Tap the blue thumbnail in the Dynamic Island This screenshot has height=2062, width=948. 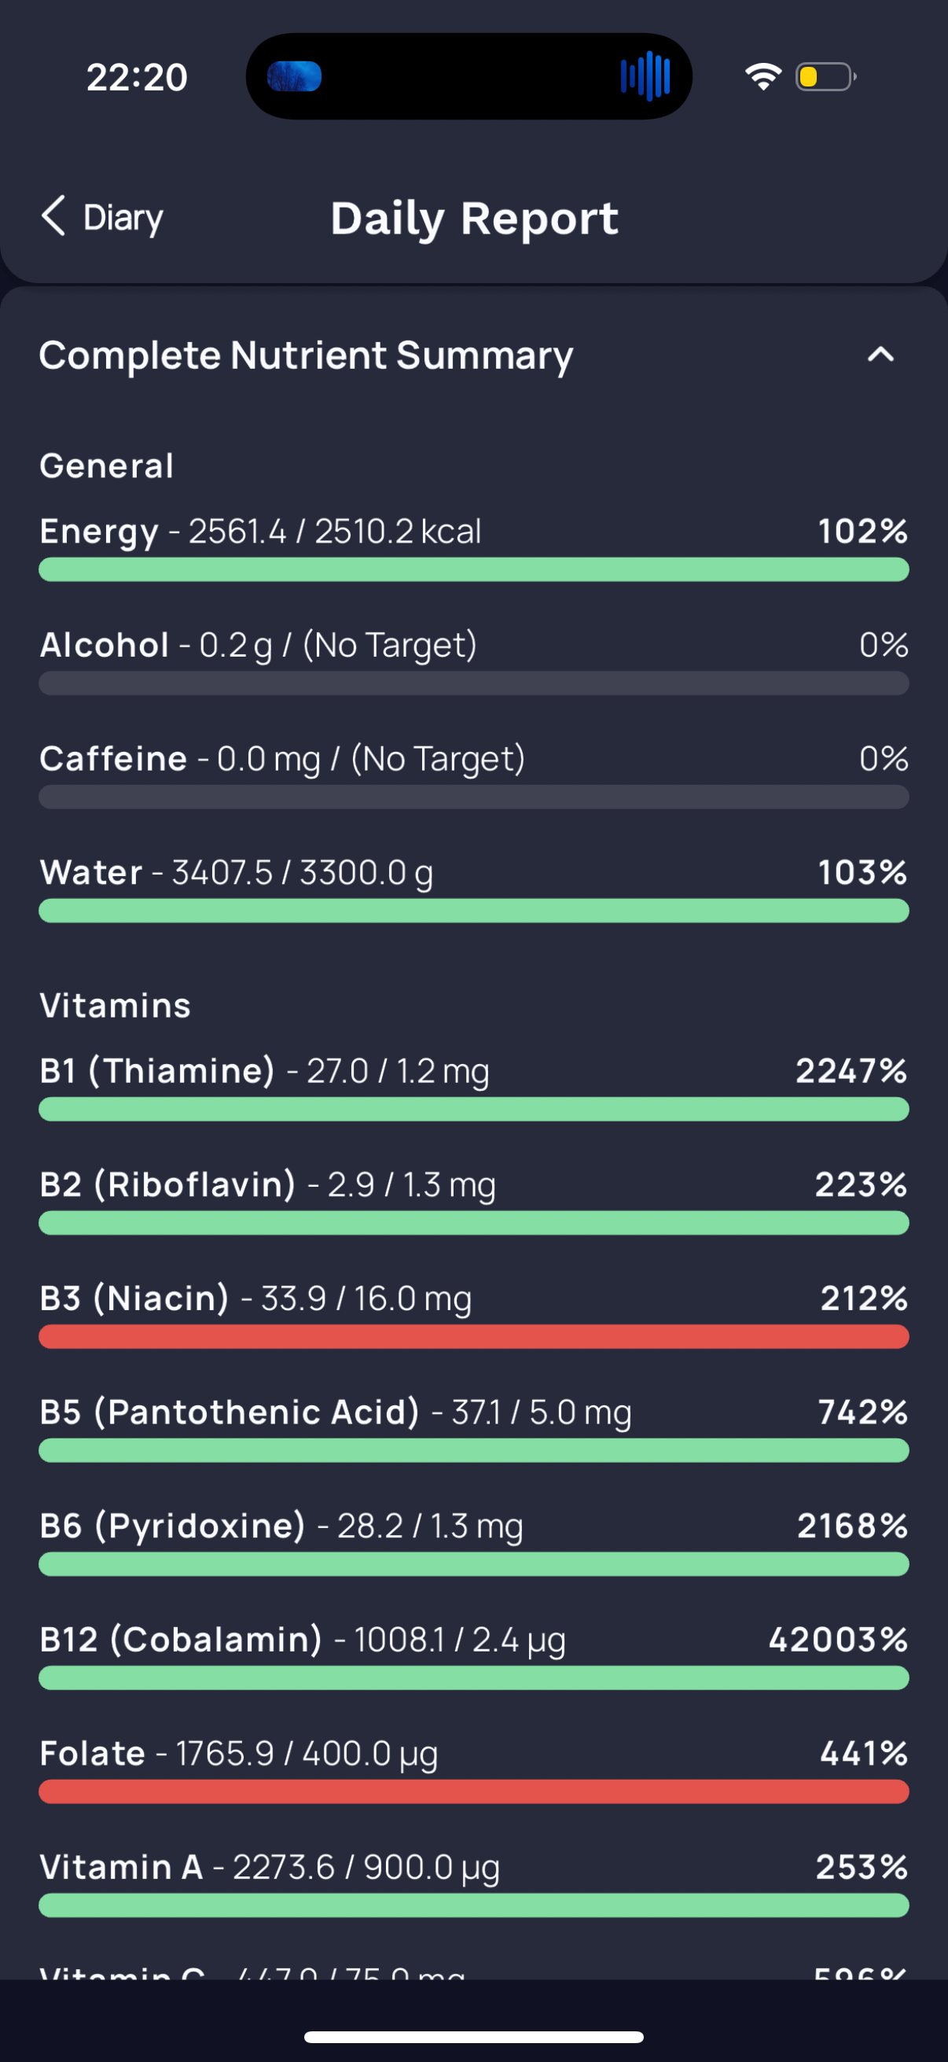pyautogui.click(x=294, y=77)
